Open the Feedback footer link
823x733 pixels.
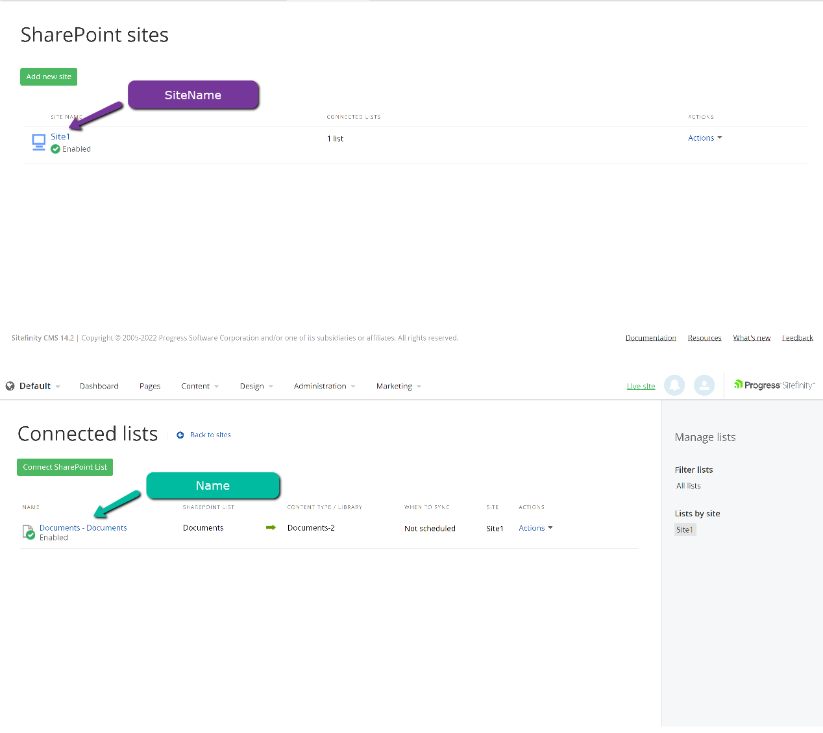(x=798, y=338)
